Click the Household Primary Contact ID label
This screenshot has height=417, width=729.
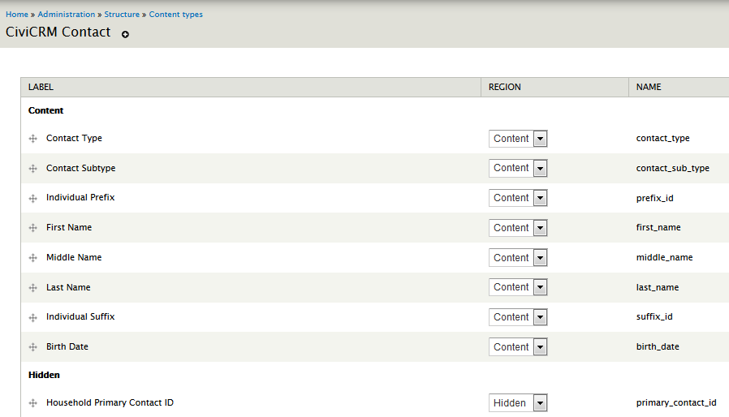110,402
